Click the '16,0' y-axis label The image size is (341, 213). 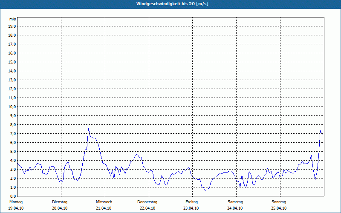click(x=12, y=53)
